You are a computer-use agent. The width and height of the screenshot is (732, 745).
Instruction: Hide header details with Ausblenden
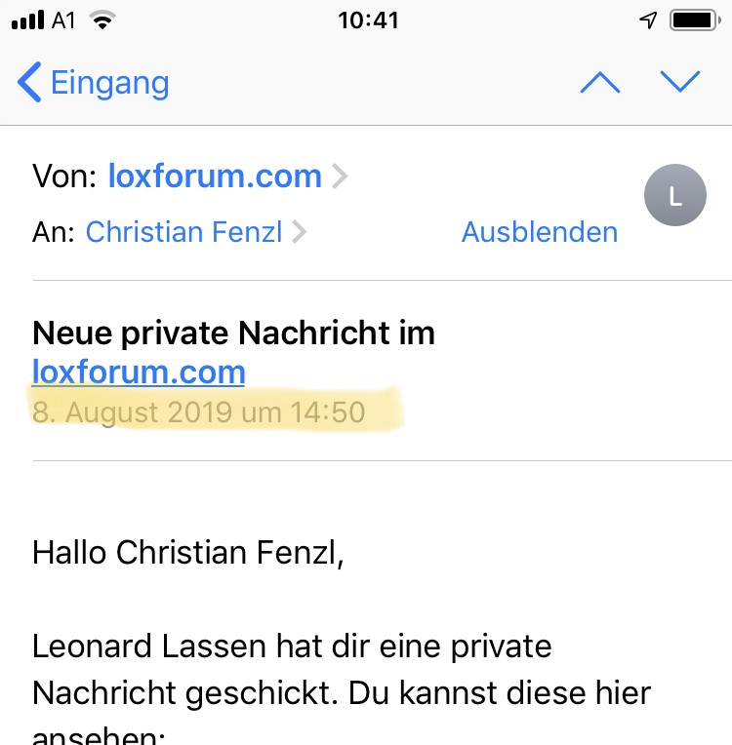coord(539,232)
